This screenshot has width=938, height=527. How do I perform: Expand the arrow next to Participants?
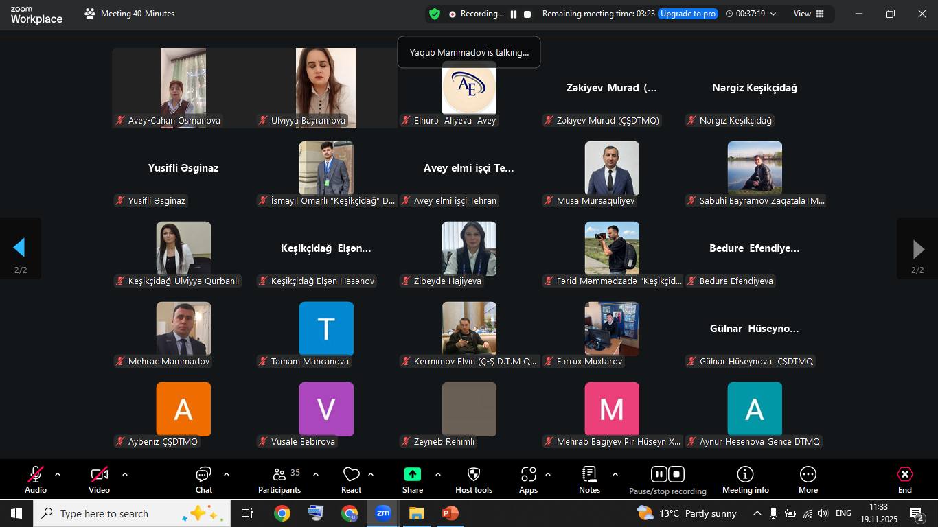pos(316,474)
